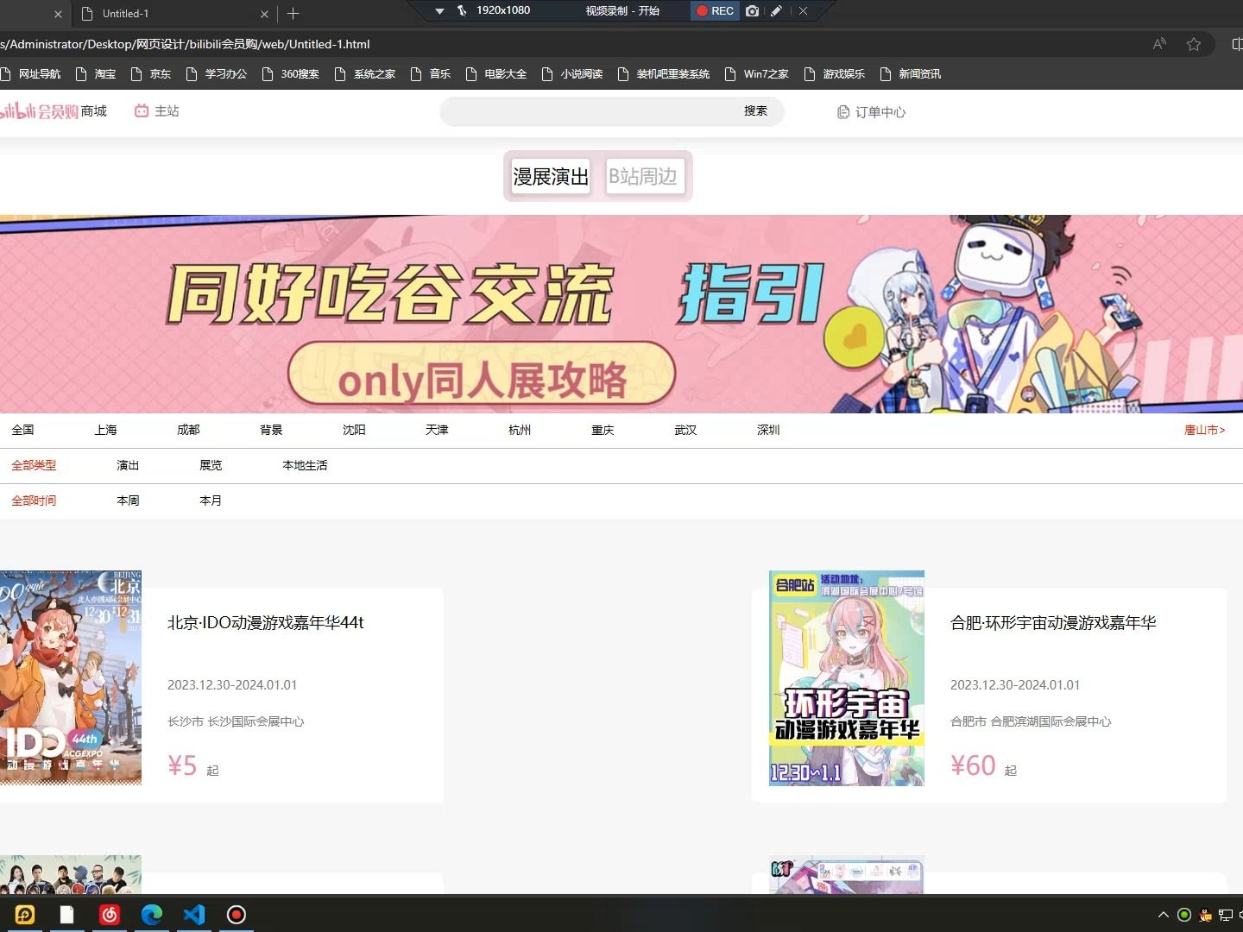This screenshot has width=1243, height=932.
Task: Open Microsoft Edge from the taskbar
Action: 152,915
